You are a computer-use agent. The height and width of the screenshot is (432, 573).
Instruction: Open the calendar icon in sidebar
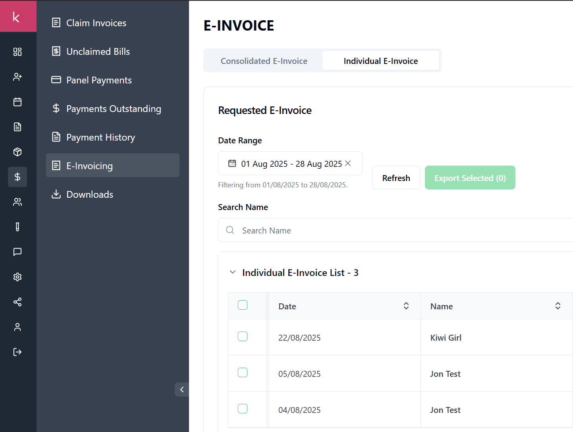(x=17, y=102)
